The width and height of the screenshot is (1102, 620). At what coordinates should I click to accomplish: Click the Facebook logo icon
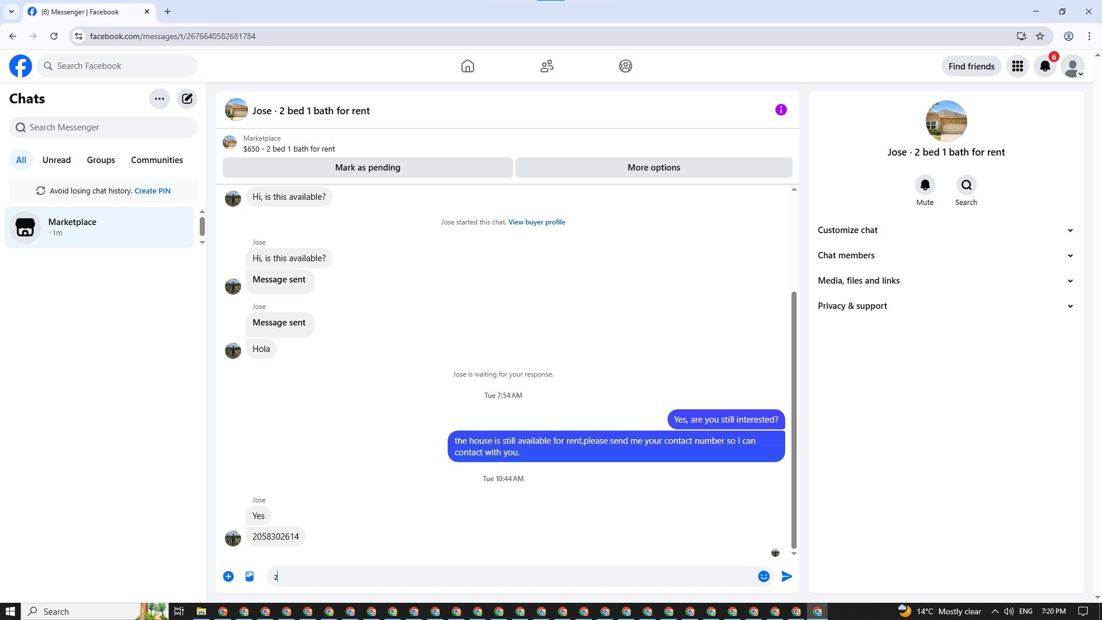[21, 66]
